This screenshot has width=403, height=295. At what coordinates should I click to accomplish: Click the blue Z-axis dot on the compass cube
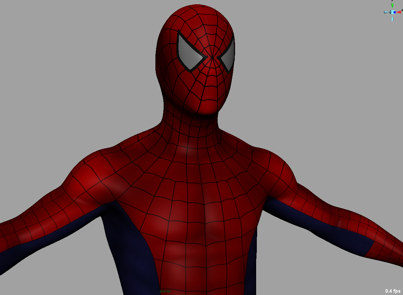click(x=394, y=12)
